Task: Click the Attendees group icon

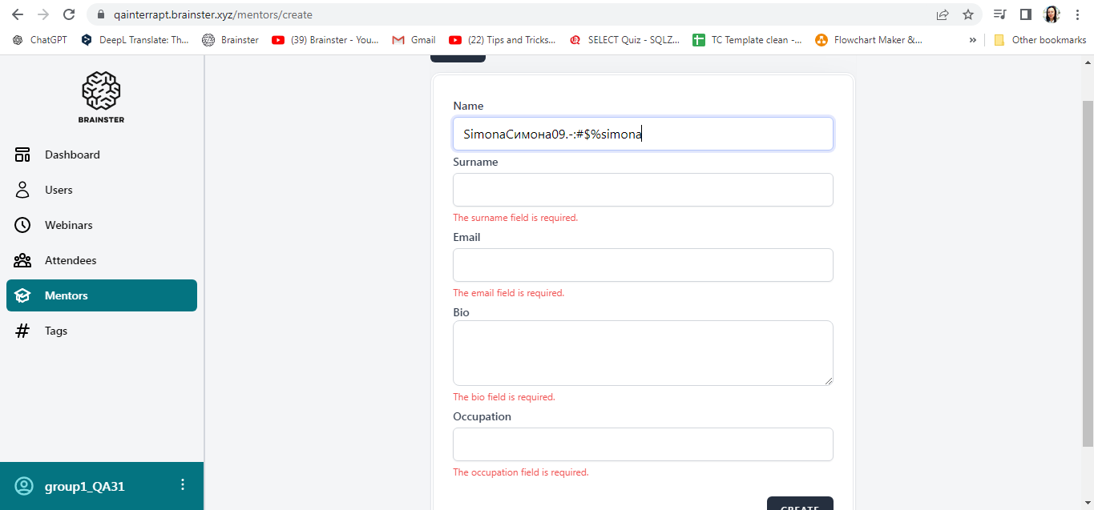Action: point(22,260)
